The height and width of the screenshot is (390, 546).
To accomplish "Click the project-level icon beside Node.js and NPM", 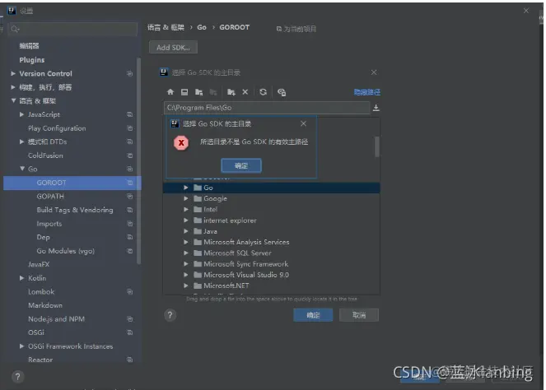I will tap(130, 318).
